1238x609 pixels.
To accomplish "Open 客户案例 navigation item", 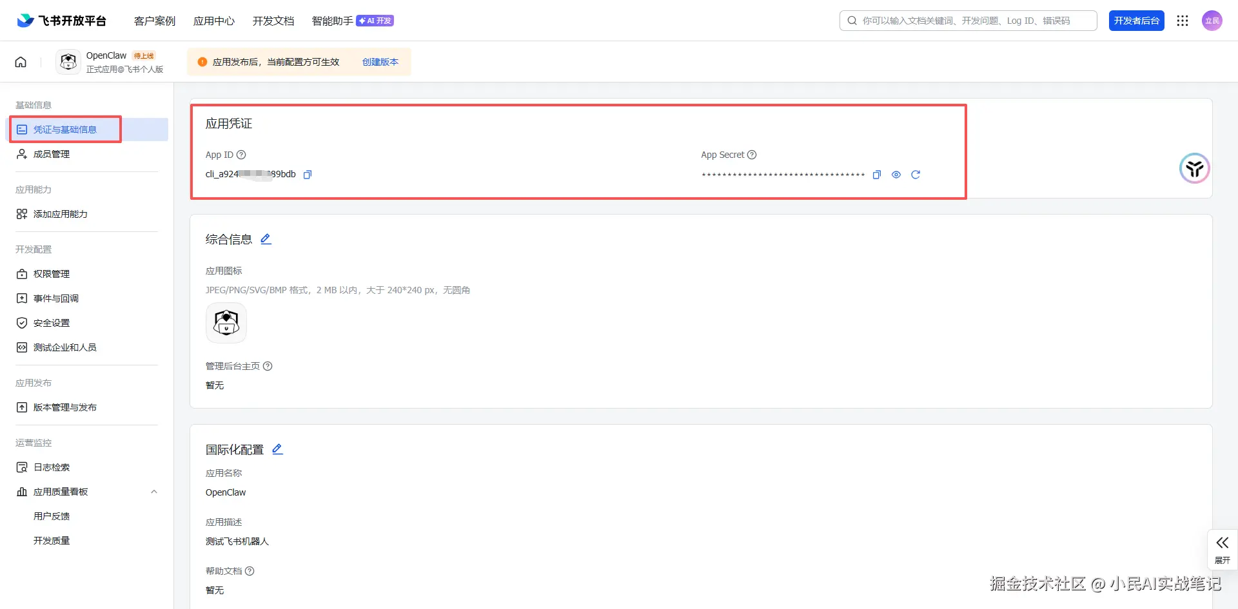I will point(155,21).
